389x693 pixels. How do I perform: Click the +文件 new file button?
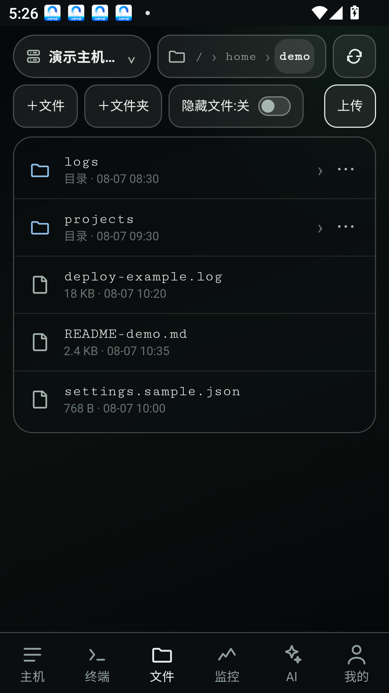click(45, 106)
